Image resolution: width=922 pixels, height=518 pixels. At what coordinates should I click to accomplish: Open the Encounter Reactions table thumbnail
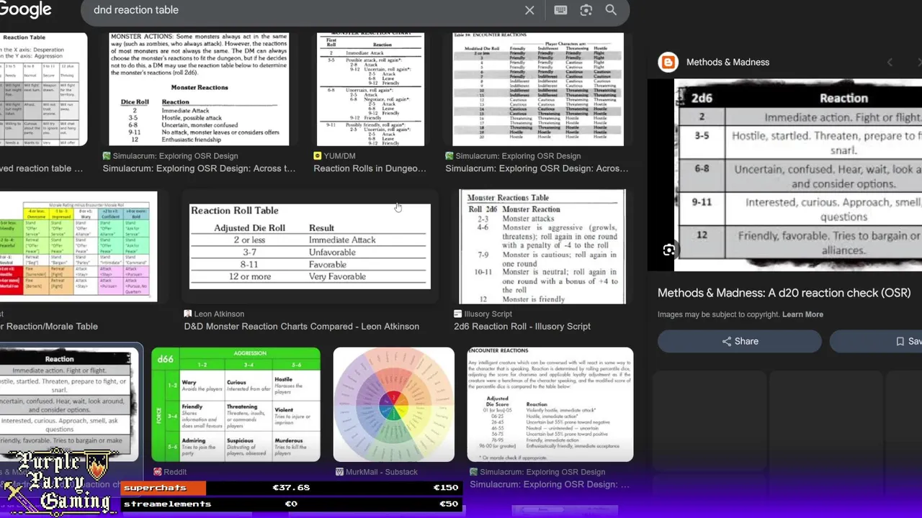pyautogui.click(x=538, y=89)
